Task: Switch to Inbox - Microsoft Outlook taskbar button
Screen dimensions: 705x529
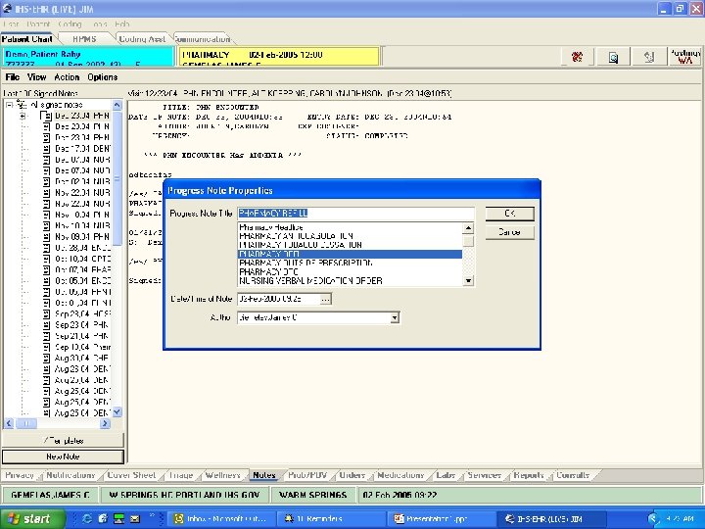Action: click(x=220, y=518)
